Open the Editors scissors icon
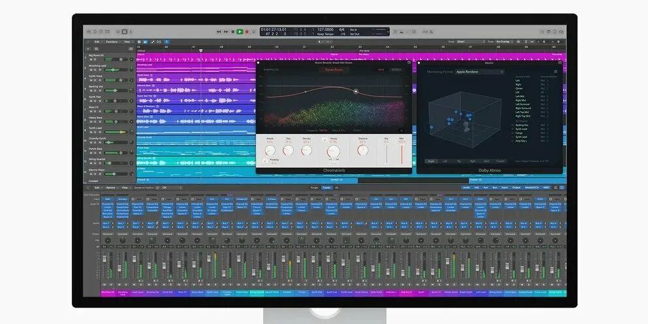The width and height of the screenshot is (648, 324). point(131,32)
